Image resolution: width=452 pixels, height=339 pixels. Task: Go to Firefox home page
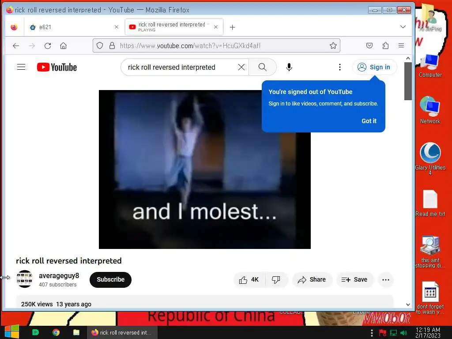coord(64,45)
